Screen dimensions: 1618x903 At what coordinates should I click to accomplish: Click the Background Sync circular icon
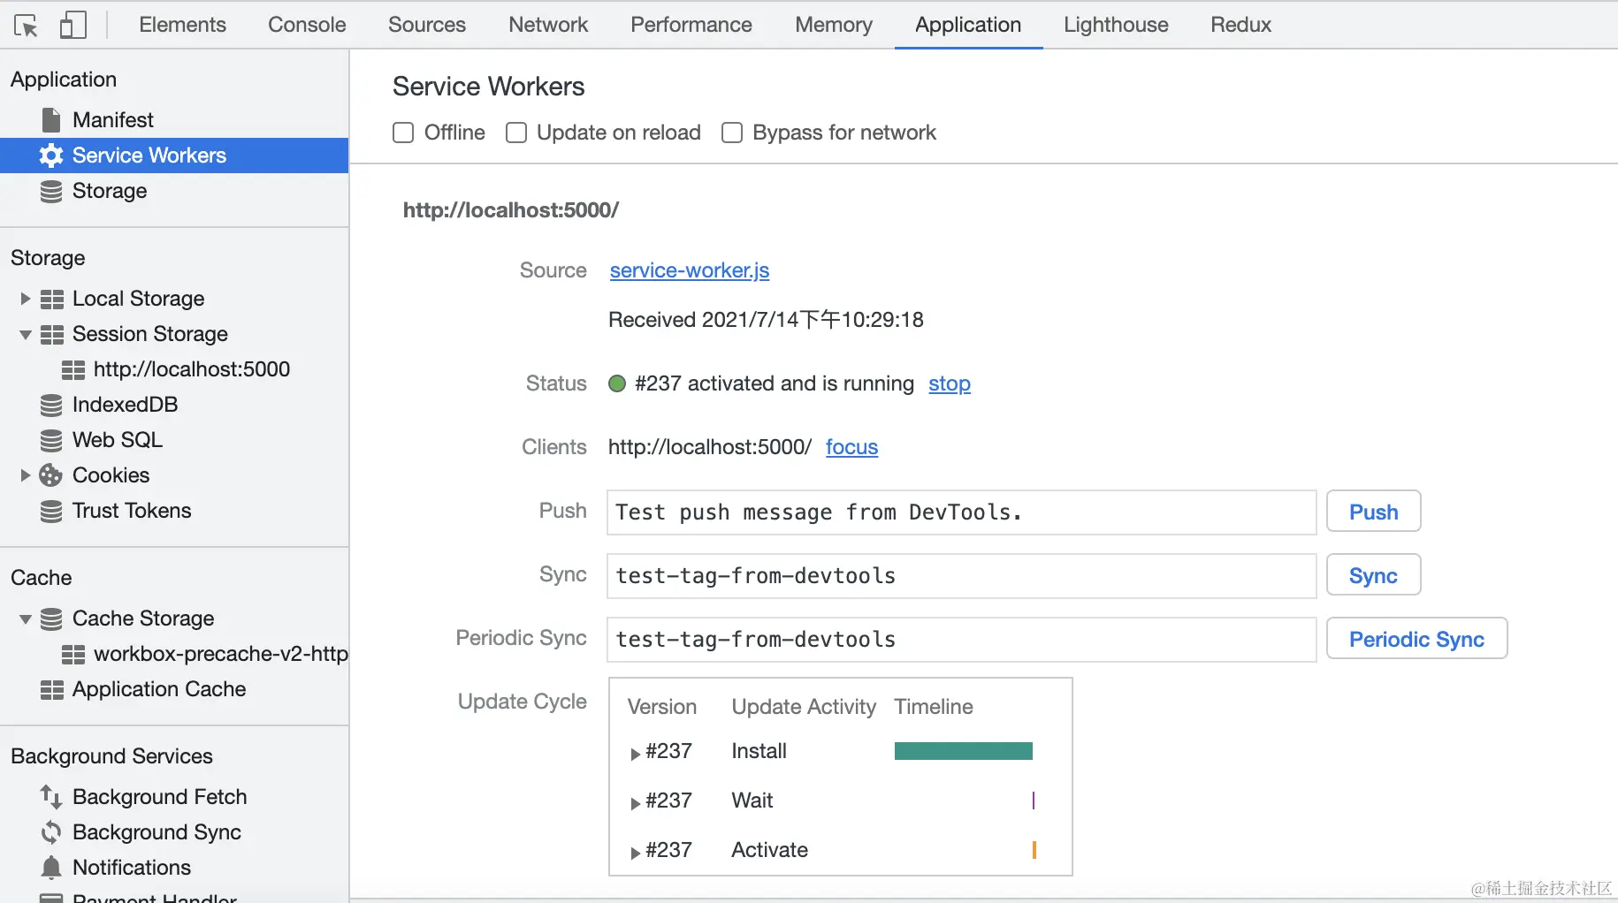pyautogui.click(x=51, y=832)
